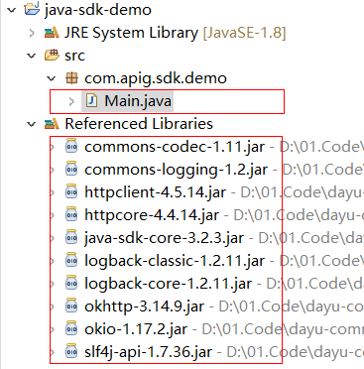This screenshot has height=369, width=364.
Task: Select java-sdk-core-3.2.3.jar entry
Action: 165,238
